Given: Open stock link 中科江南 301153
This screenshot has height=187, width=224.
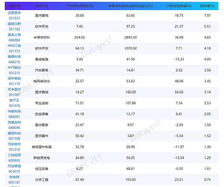Looking at the screenshot, I should [14, 48].
